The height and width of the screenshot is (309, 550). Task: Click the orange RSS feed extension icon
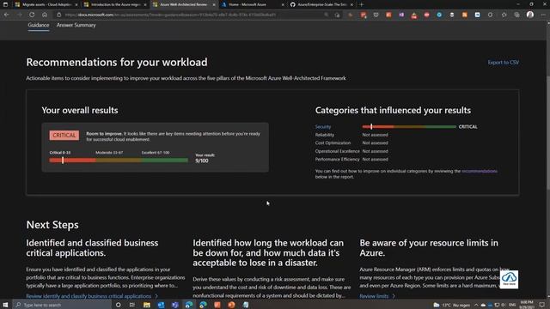click(464, 15)
